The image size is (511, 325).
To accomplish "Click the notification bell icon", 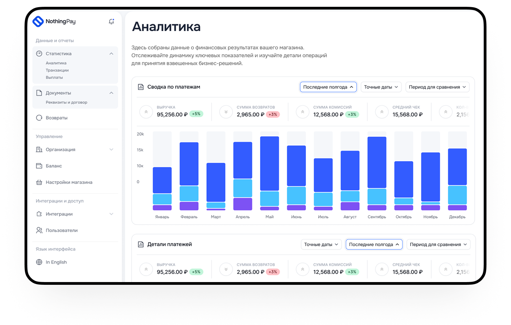I will coord(111,21).
